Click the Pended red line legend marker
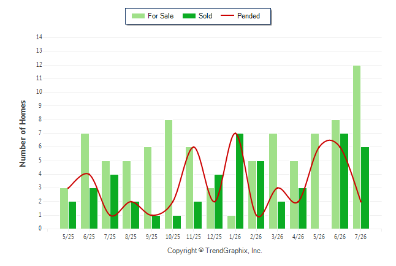Viewport: 396px width, 266px height. pyautogui.click(x=227, y=15)
